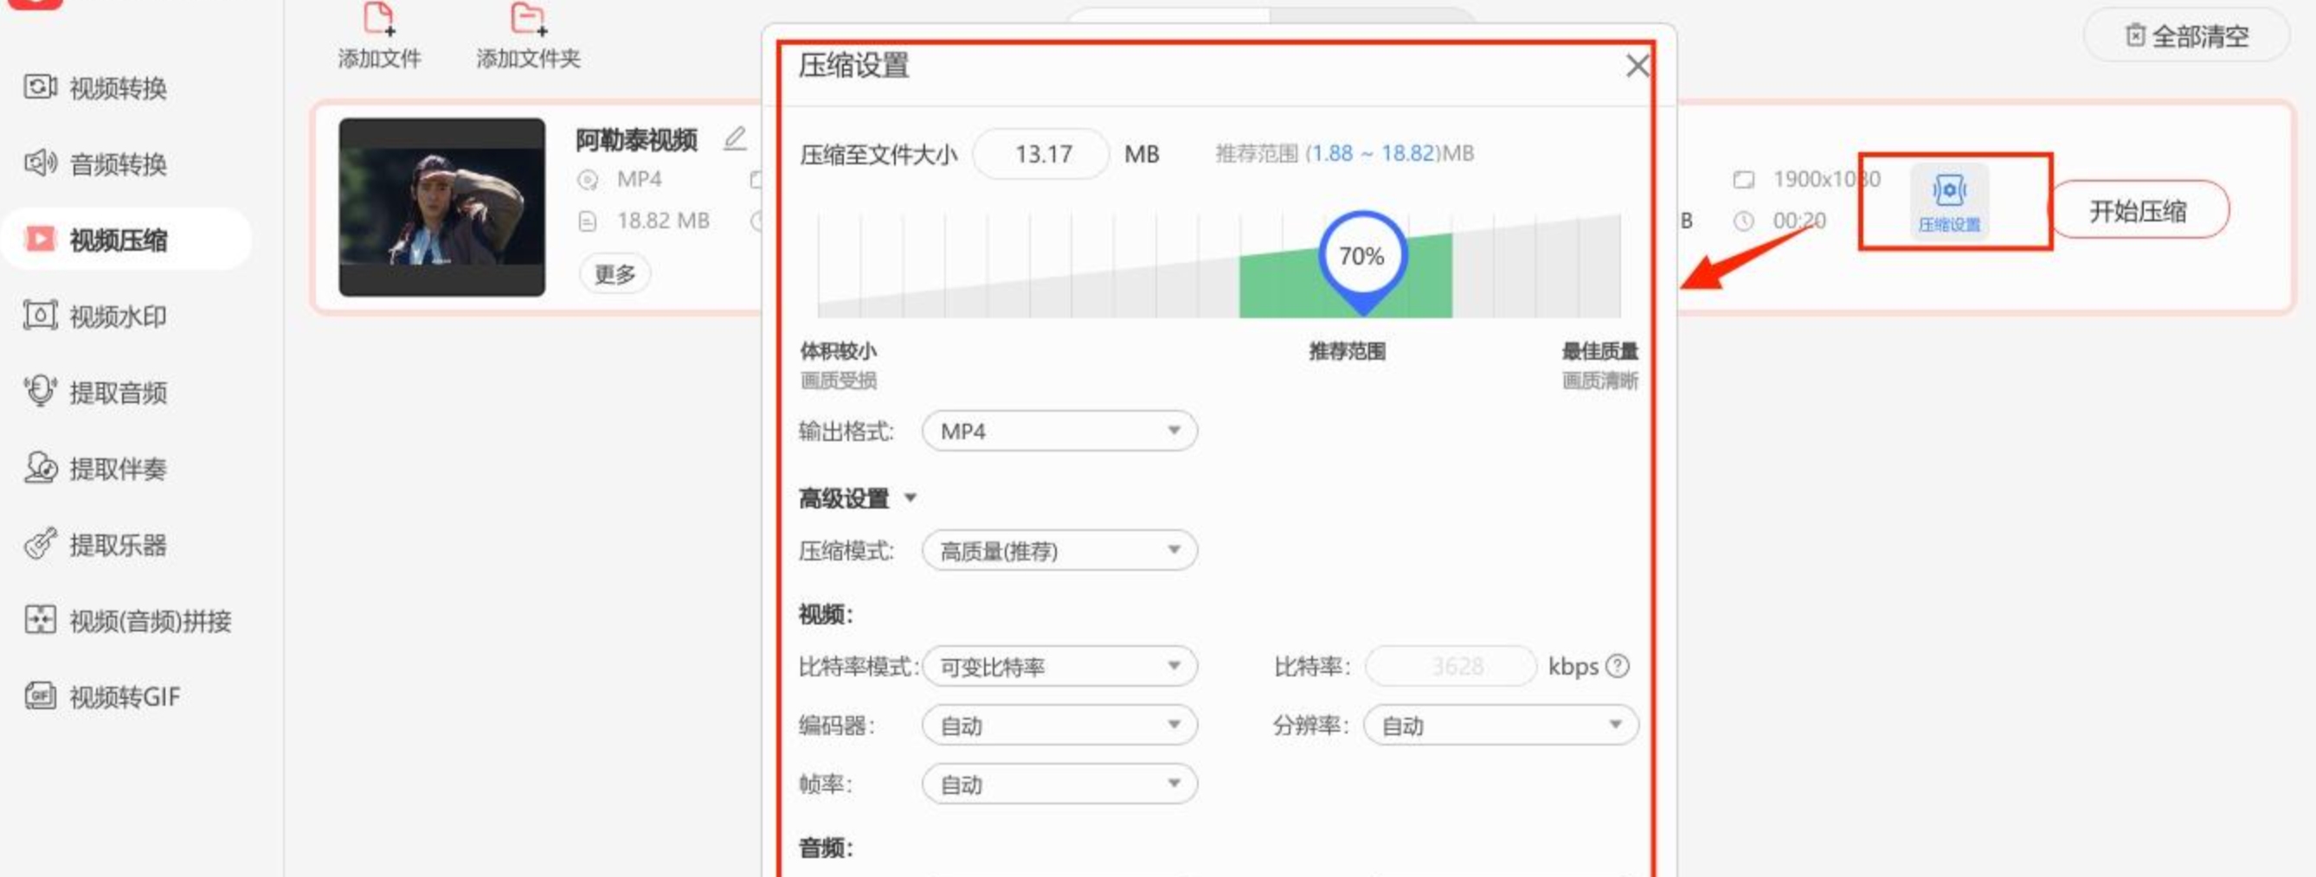Open the 分辨率 dropdown
This screenshot has width=2316, height=877.
tap(1501, 725)
